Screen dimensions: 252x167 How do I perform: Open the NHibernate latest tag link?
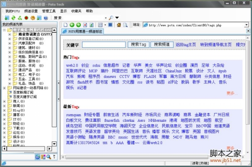point(157,121)
